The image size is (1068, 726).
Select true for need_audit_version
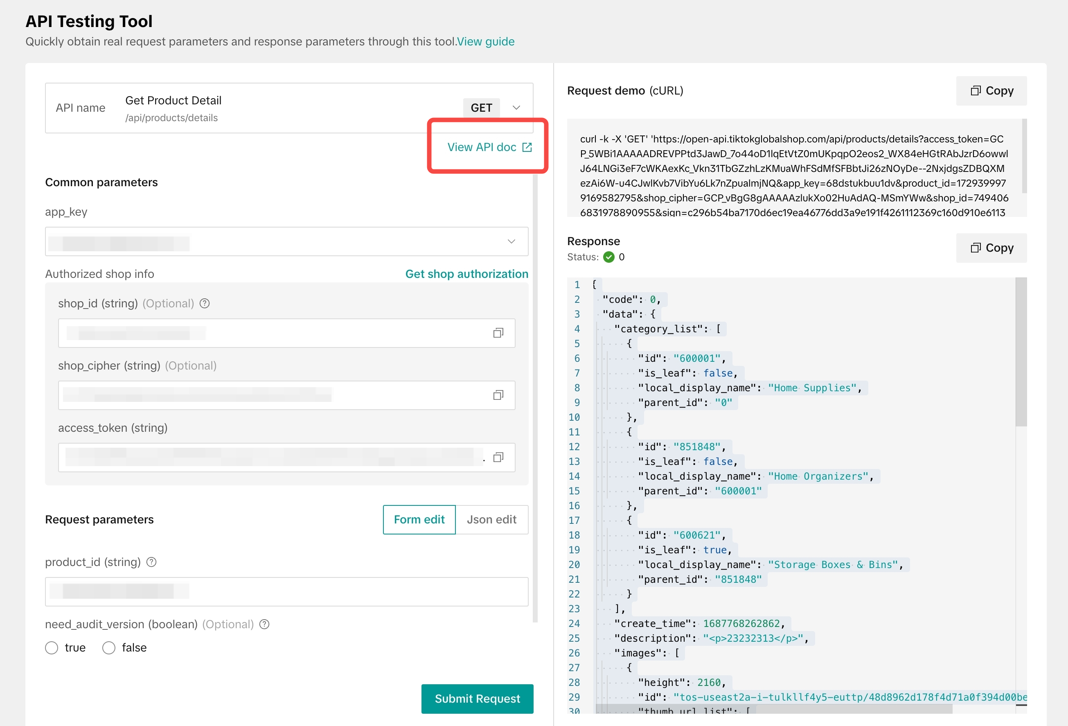[x=52, y=647]
